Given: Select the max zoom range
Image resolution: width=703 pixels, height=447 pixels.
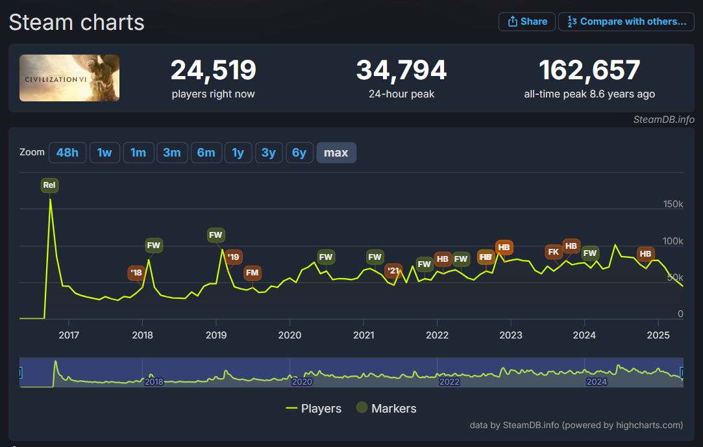Looking at the screenshot, I should [x=336, y=153].
